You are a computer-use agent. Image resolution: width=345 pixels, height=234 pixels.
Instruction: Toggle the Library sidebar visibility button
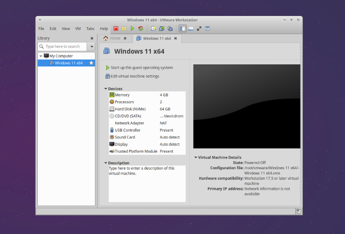click(183, 29)
